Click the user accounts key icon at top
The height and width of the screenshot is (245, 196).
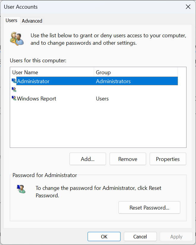tap(17, 38)
